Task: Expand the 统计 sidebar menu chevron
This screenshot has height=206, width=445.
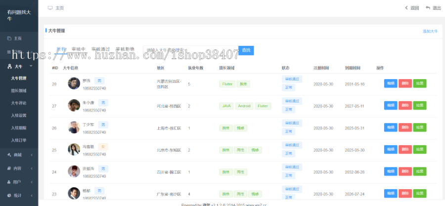Action: click(32, 196)
